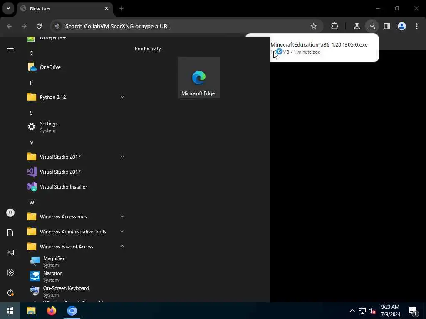Click the Windows Start button
This screenshot has height=319, width=426.
click(x=10, y=311)
